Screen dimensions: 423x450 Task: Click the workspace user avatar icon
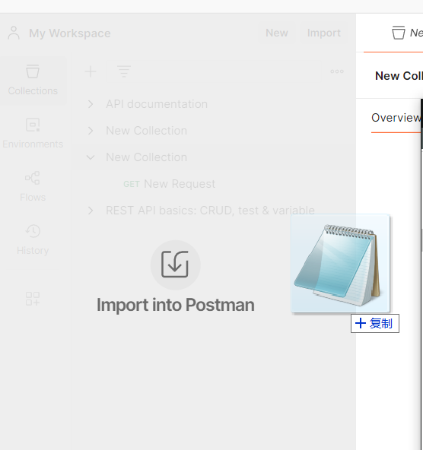[x=14, y=33]
